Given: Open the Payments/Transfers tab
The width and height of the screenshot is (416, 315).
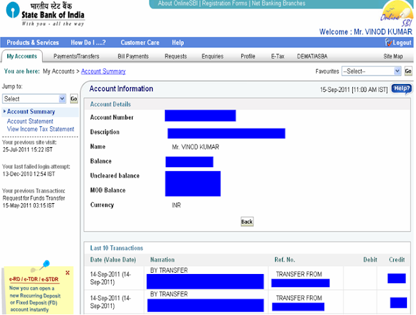Looking at the screenshot, I should 77,57.
